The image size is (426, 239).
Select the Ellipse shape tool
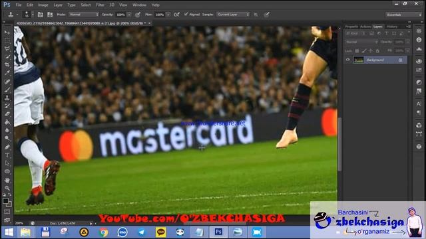pyautogui.click(x=7, y=171)
